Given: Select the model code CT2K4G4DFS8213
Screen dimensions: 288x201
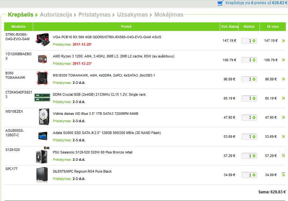Looking at the screenshot, I should coord(18,94).
